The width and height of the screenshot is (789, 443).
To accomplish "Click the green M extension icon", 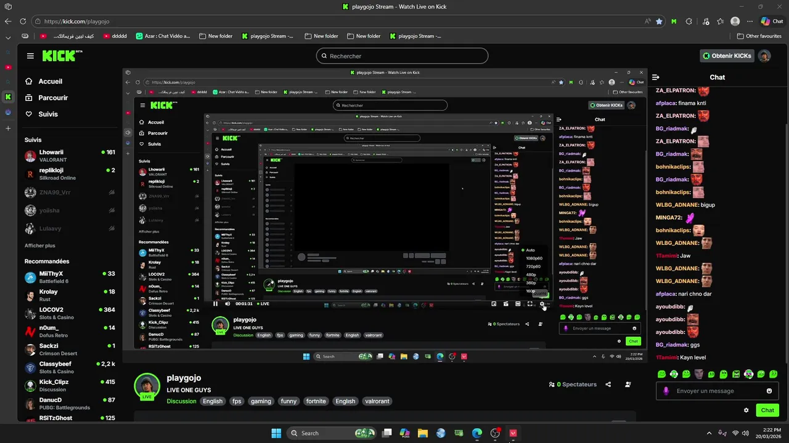I will pos(674,21).
